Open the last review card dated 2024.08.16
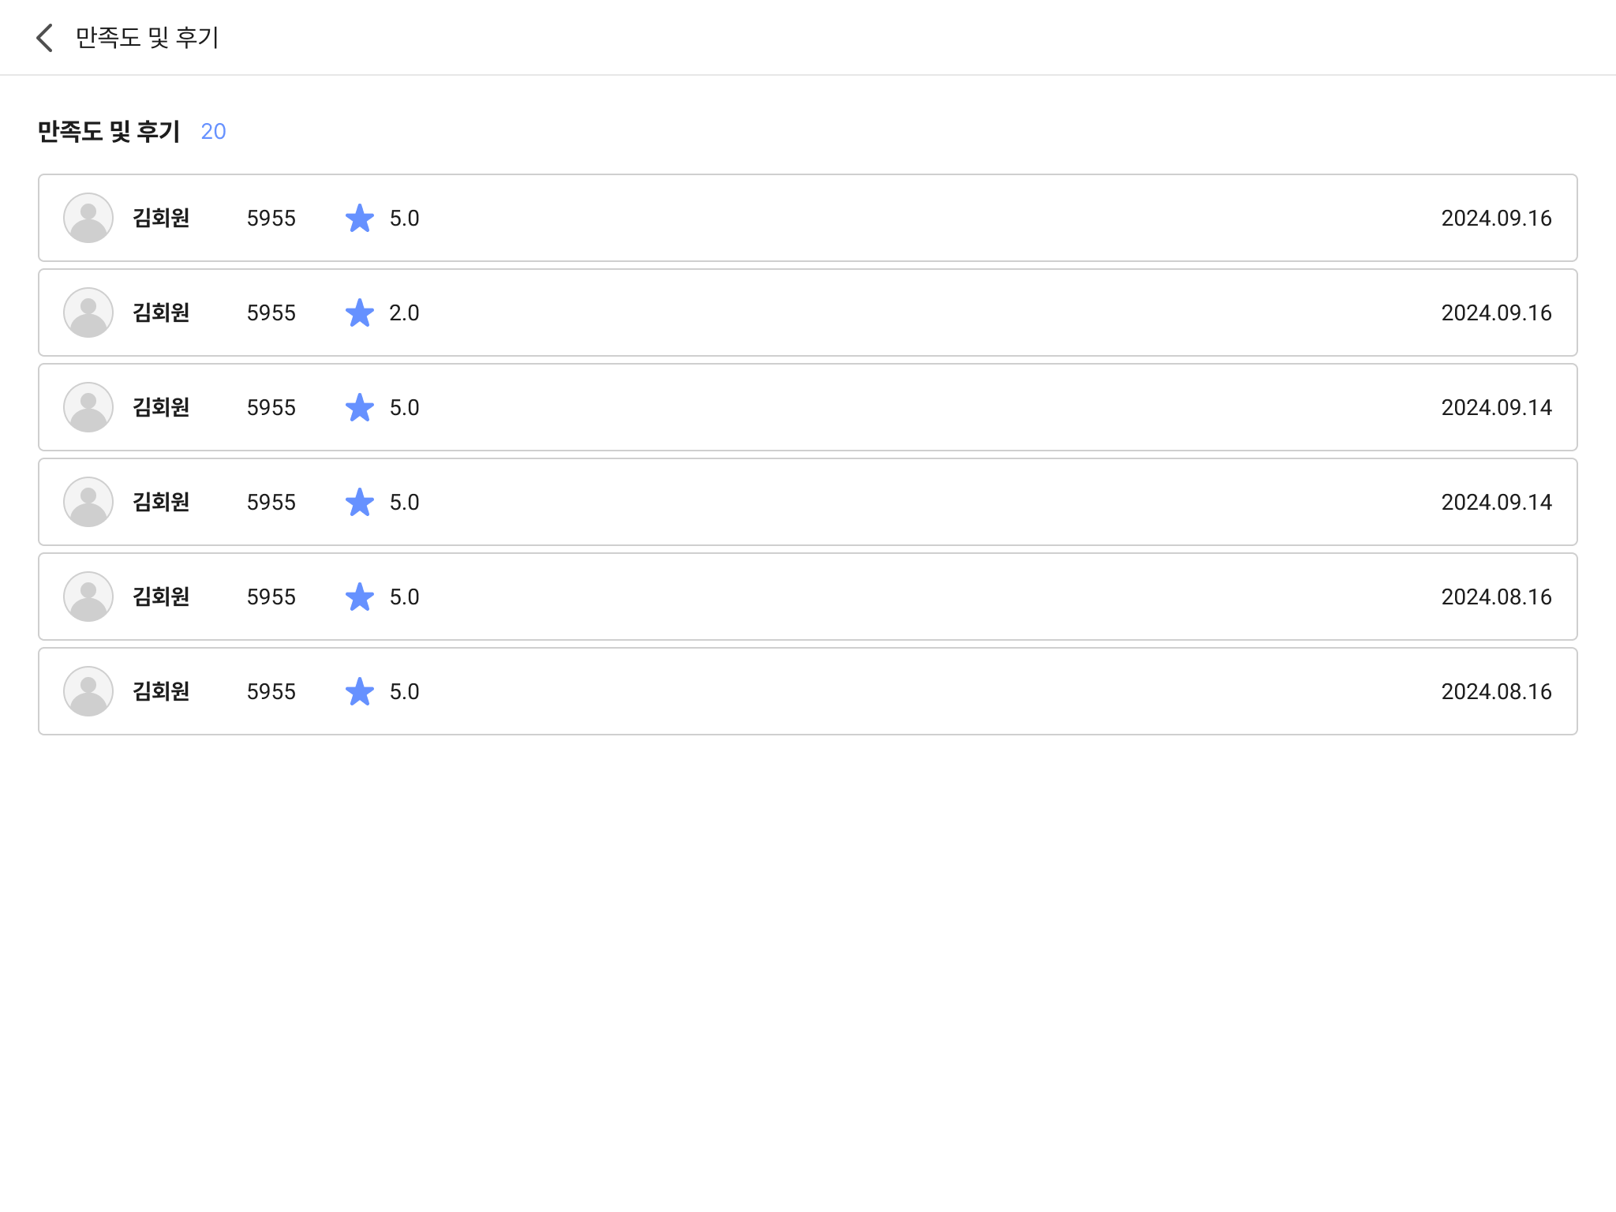 (x=808, y=691)
